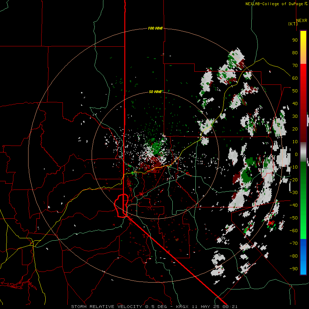309x309 pixels.
Task: Click the positive 70 scale value
Action: (295, 66)
